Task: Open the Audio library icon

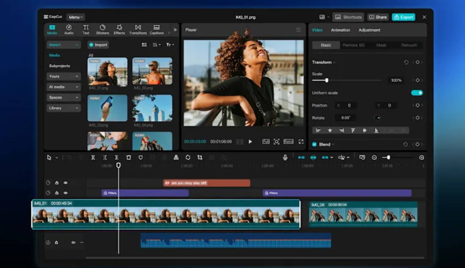Action: [x=69, y=29]
